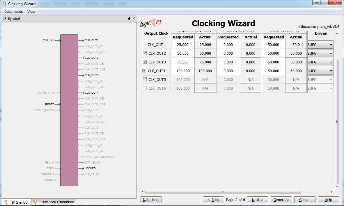The width and height of the screenshot is (344, 206).
Task: Click the STATUS[2:0] port label
Action: pyautogui.click(x=92, y=163)
